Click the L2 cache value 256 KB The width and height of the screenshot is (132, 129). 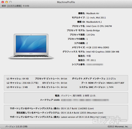click(30, 83)
